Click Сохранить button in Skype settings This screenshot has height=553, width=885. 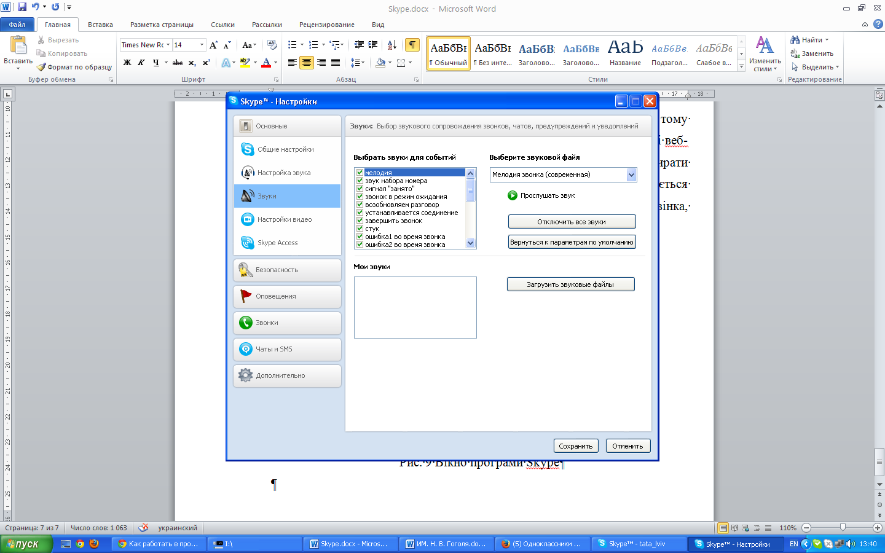(x=576, y=446)
